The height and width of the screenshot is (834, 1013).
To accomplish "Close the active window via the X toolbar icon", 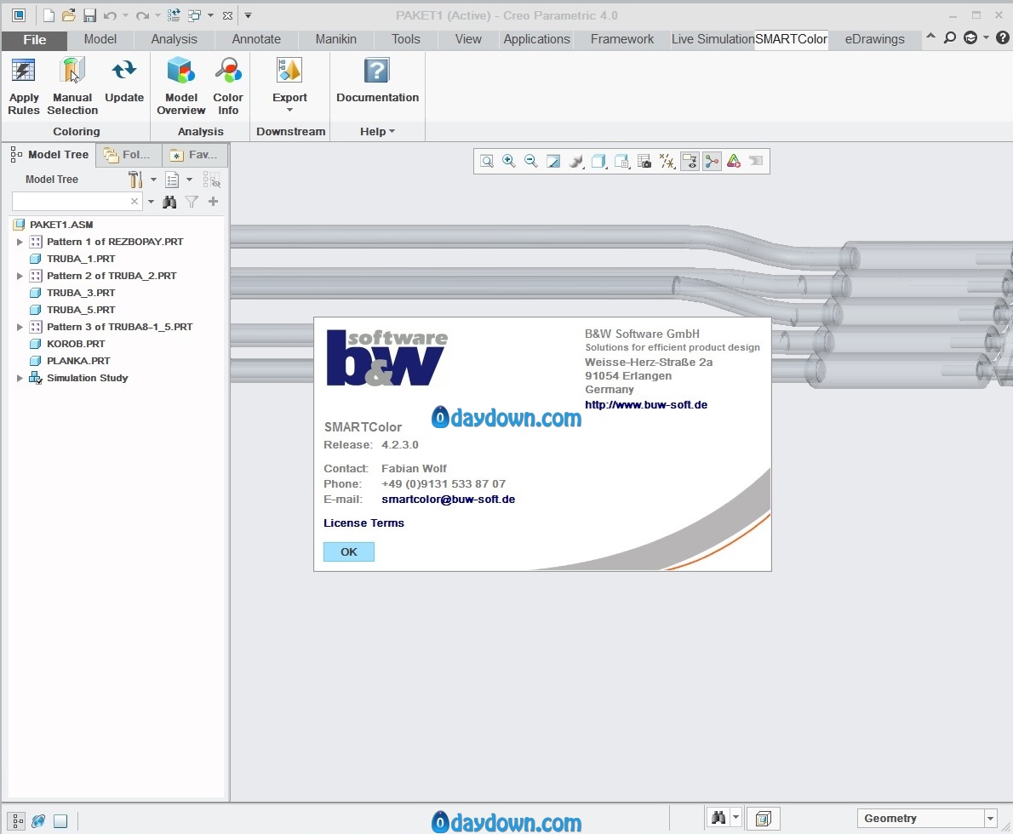I will pos(227,15).
